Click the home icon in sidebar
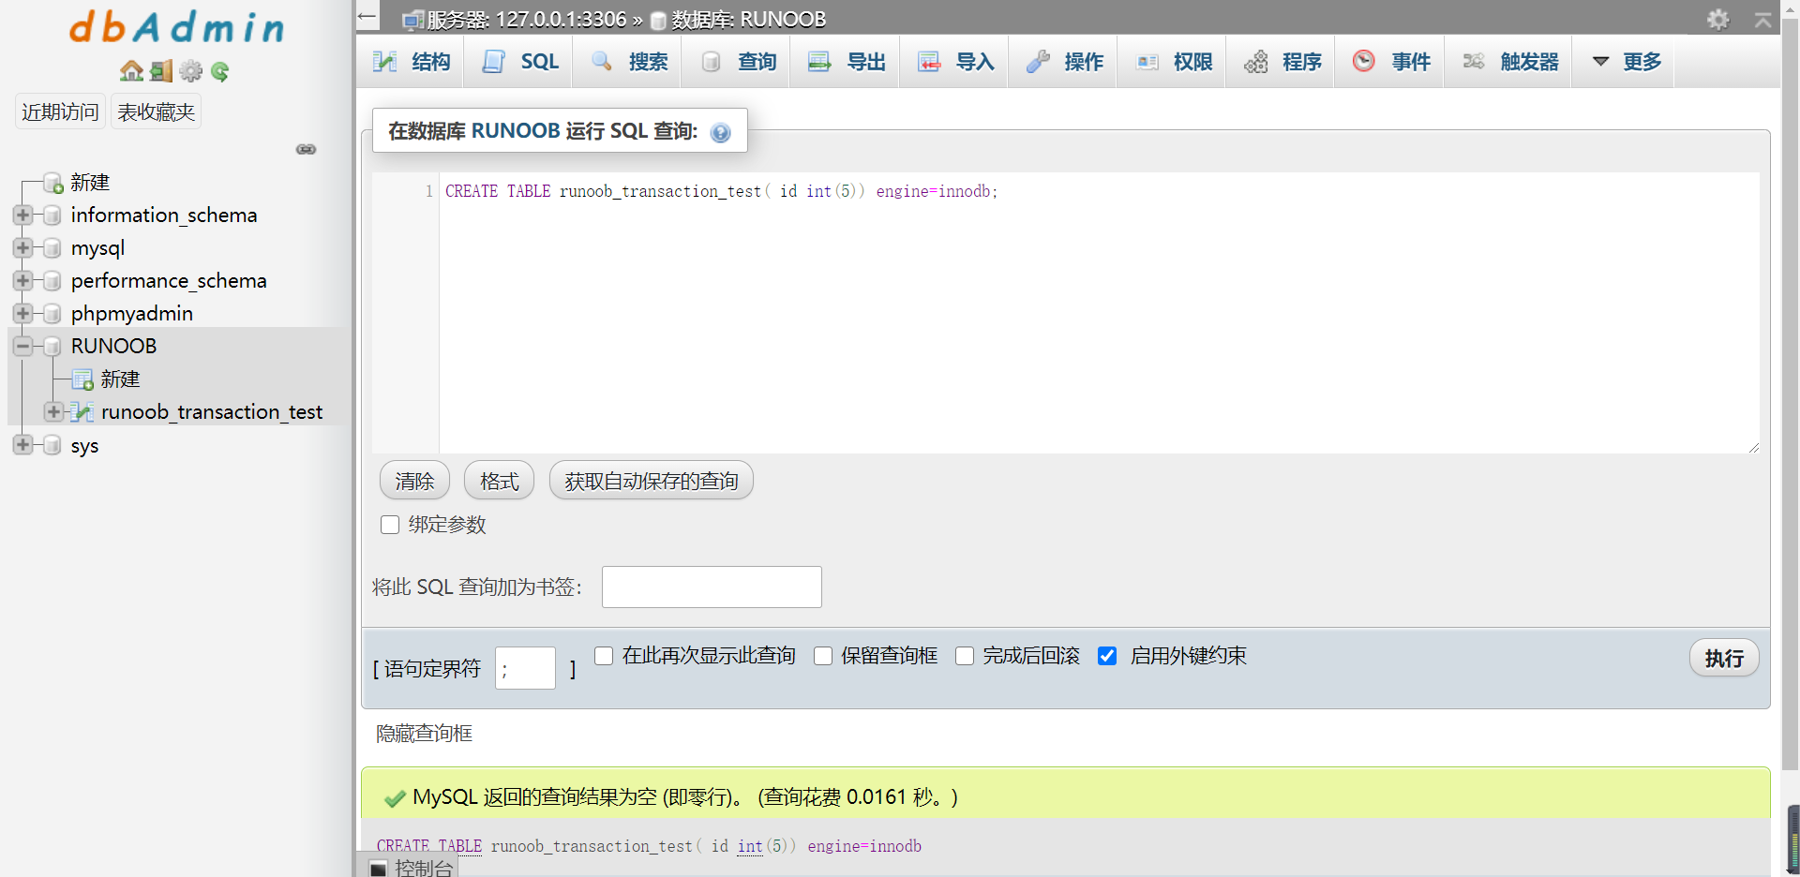 point(131,71)
